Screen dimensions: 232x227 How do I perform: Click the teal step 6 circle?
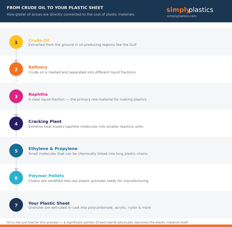click(x=16, y=178)
